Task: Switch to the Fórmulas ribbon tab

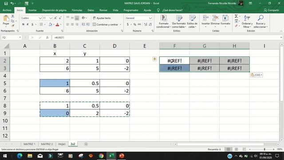Action: pyautogui.click(x=77, y=10)
